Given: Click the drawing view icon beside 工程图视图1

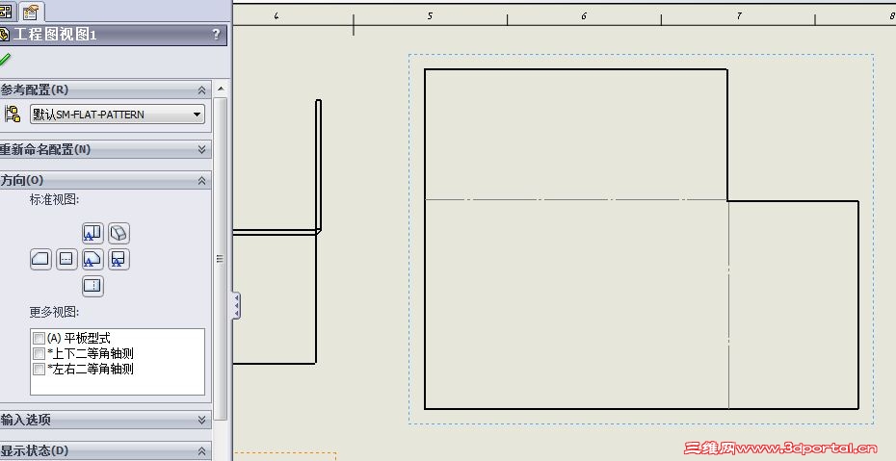Looking at the screenshot, I should [5, 35].
